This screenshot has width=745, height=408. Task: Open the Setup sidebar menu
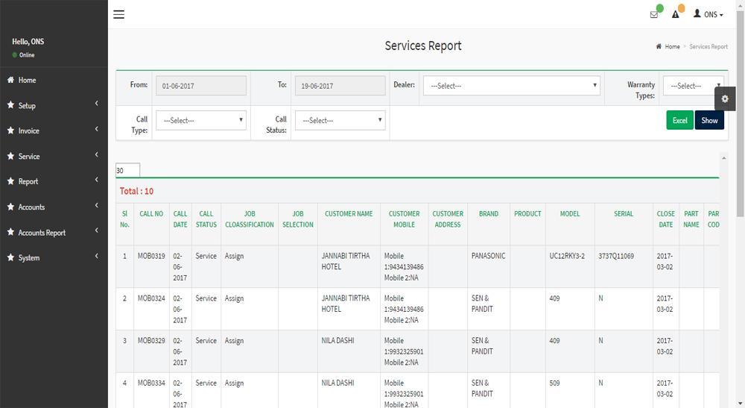tap(54, 106)
